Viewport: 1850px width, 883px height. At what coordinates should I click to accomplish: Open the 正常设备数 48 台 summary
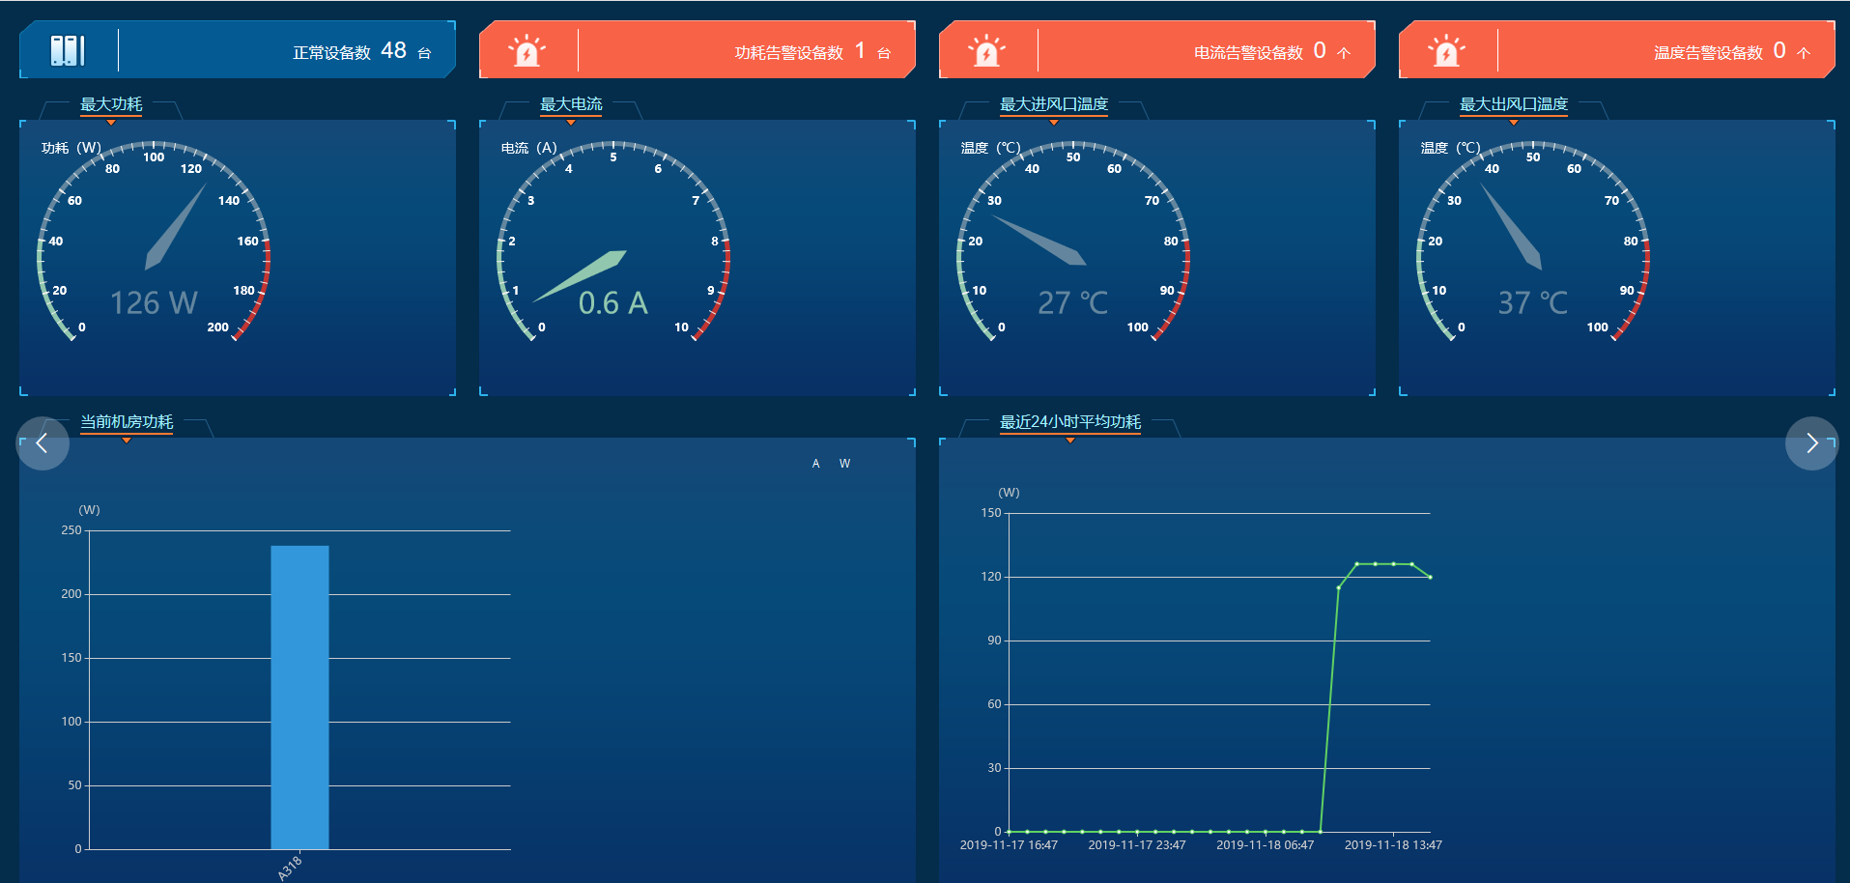tap(238, 49)
